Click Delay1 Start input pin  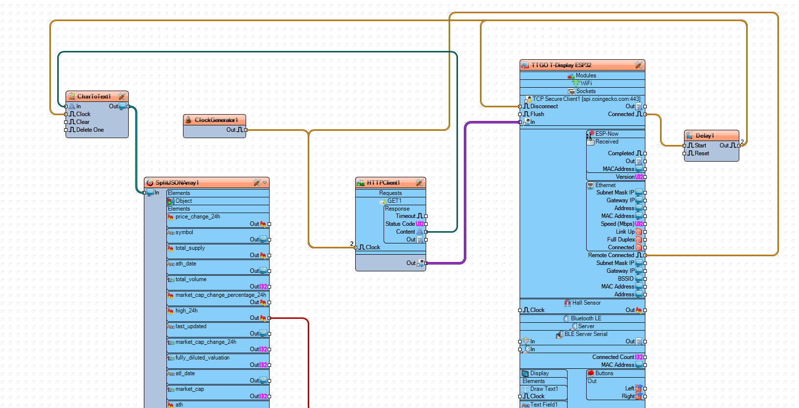684,145
